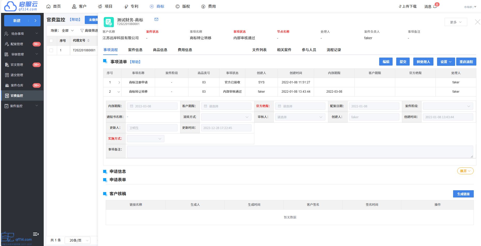Click the 案件监控 sidebar icon
The width and height of the screenshot is (481, 246).
click(6, 106)
